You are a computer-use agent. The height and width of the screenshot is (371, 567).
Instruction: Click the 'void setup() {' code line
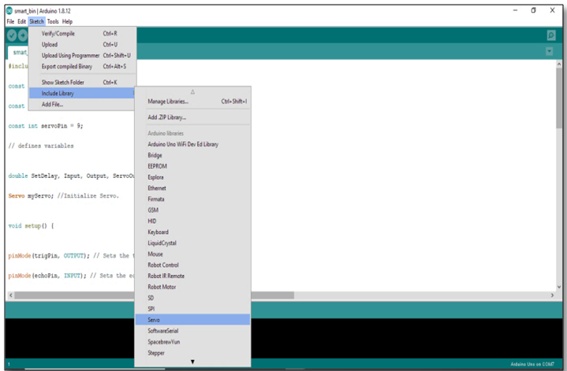point(31,226)
